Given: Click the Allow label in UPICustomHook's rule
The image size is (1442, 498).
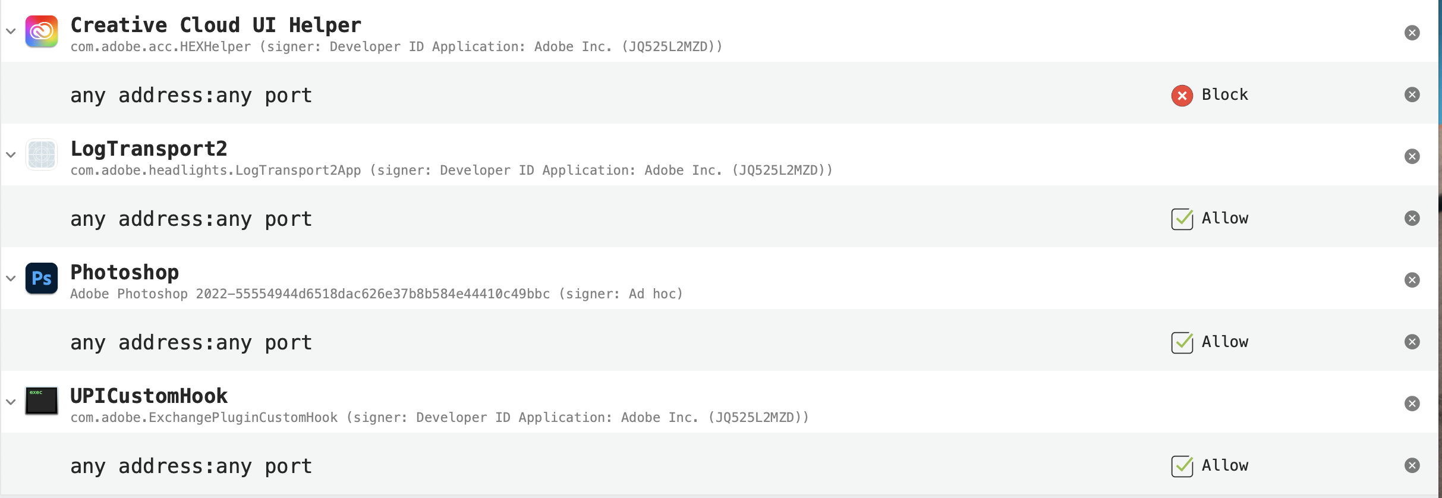Looking at the screenshot, I should point(1225,465).
